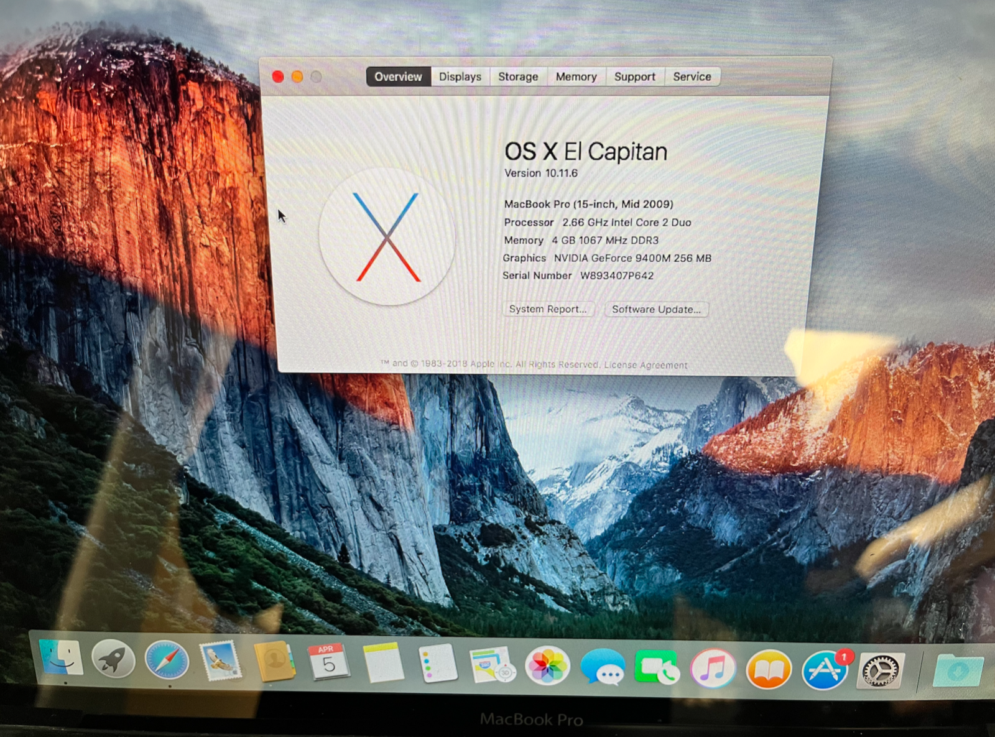The height and width of the screenshot is (737, 995).
Task: Click NVIDIA GeForce 9400M 256 MB text
Action: 632,257
